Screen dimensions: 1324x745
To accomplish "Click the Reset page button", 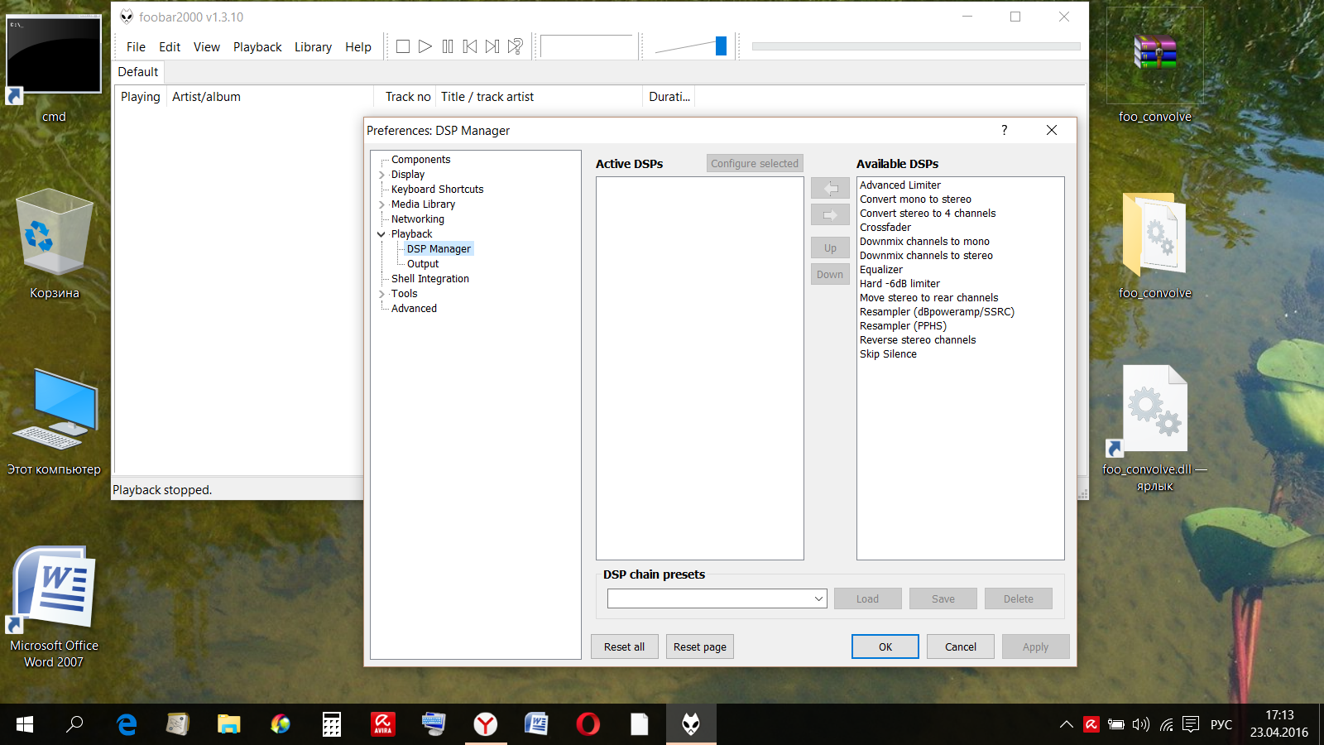I will (x=699, y=646).
